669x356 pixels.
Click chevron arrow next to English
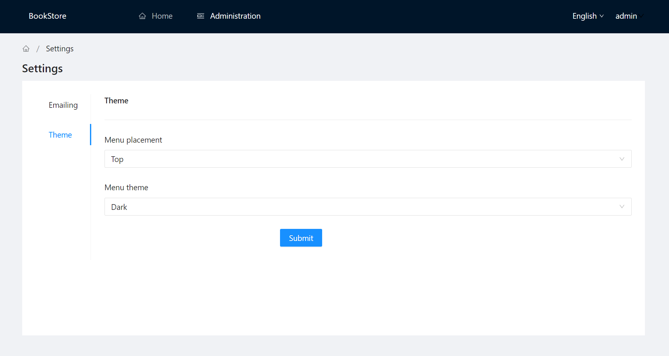(x=602, y=16)
